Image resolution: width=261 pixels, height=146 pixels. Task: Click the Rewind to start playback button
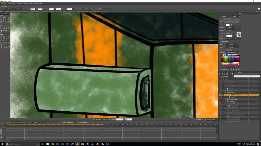pos(94,120)
